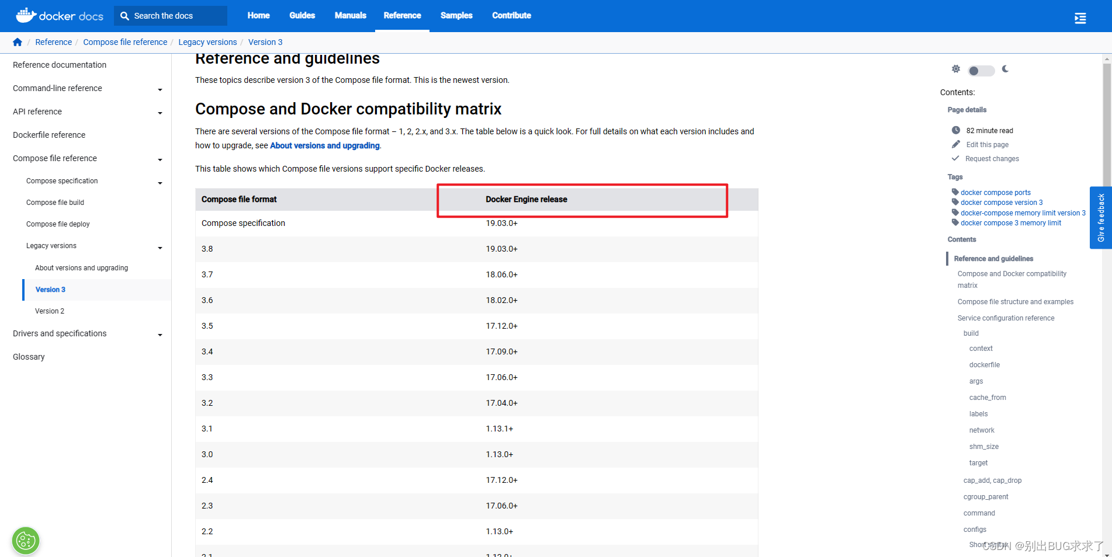Toggle the light/dark mode switch
The width and height of the screenshot is (1112, 557).
coord(981,70)
